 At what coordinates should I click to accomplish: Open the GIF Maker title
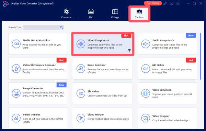[x=158, y=65]
